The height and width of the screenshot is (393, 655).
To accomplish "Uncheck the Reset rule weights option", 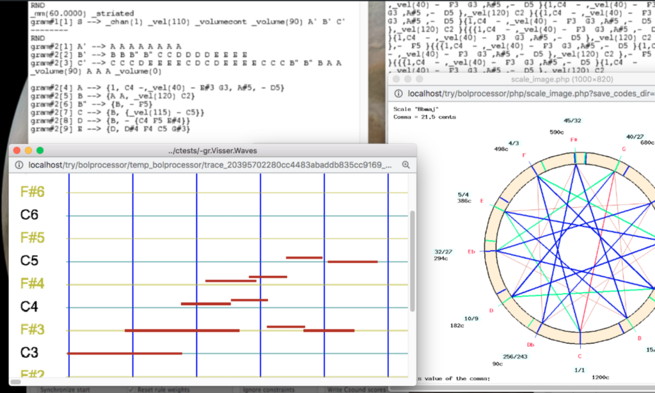I will 132,389.
